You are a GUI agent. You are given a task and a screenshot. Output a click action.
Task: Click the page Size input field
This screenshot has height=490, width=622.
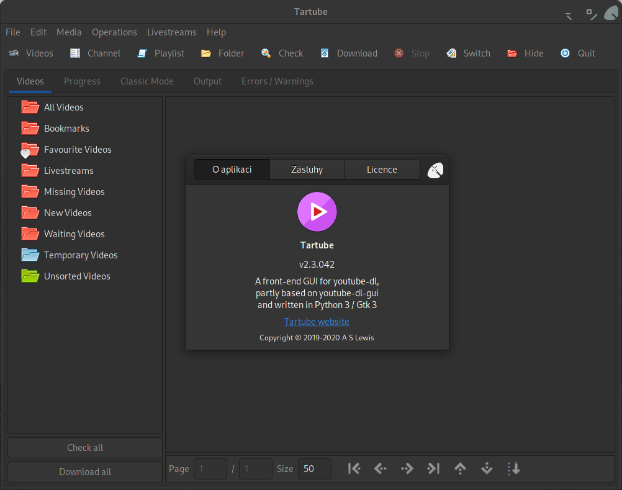tap(314, 469)
